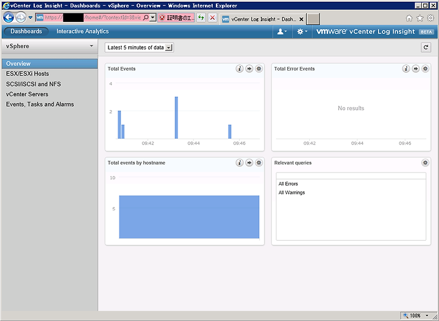Screen dimensions: 439x321
Task: Switch to the Dashboards tab
Action: click(x=26, y=31)
